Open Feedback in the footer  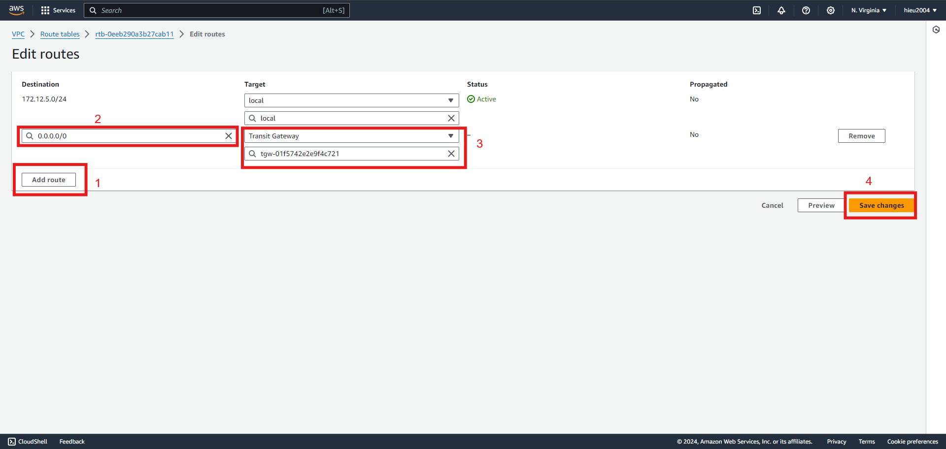pyautogui.click(x=72, y=442)
